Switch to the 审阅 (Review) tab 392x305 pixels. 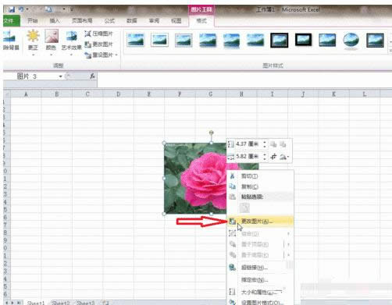coord(154,20)
